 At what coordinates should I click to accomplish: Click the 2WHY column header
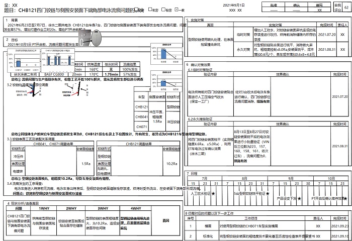71,208
